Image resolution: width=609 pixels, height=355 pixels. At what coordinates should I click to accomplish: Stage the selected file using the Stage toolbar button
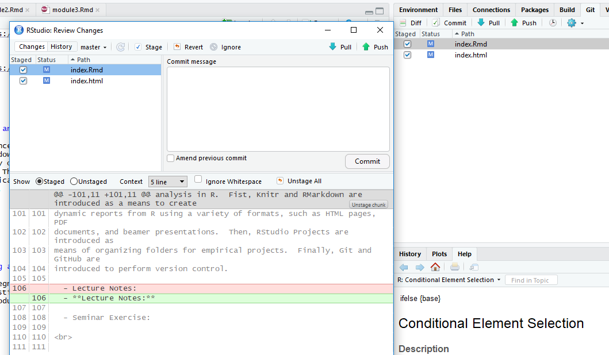(148, 47)
